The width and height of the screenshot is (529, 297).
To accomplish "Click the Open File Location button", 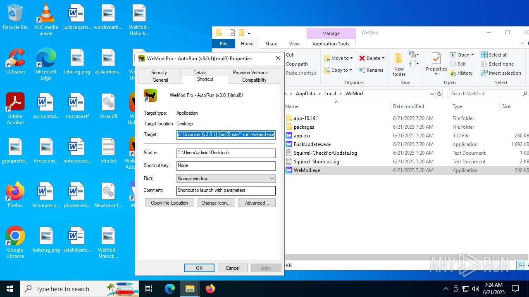I will pos(169,203).
